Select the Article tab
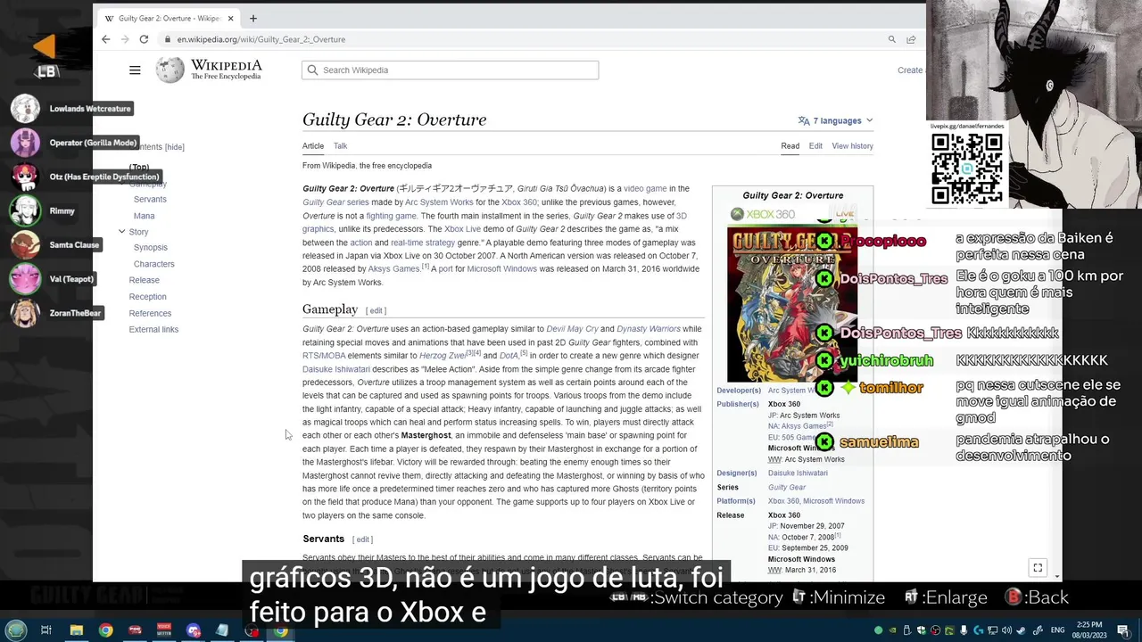1142x642 pixels. coord(313,146)
